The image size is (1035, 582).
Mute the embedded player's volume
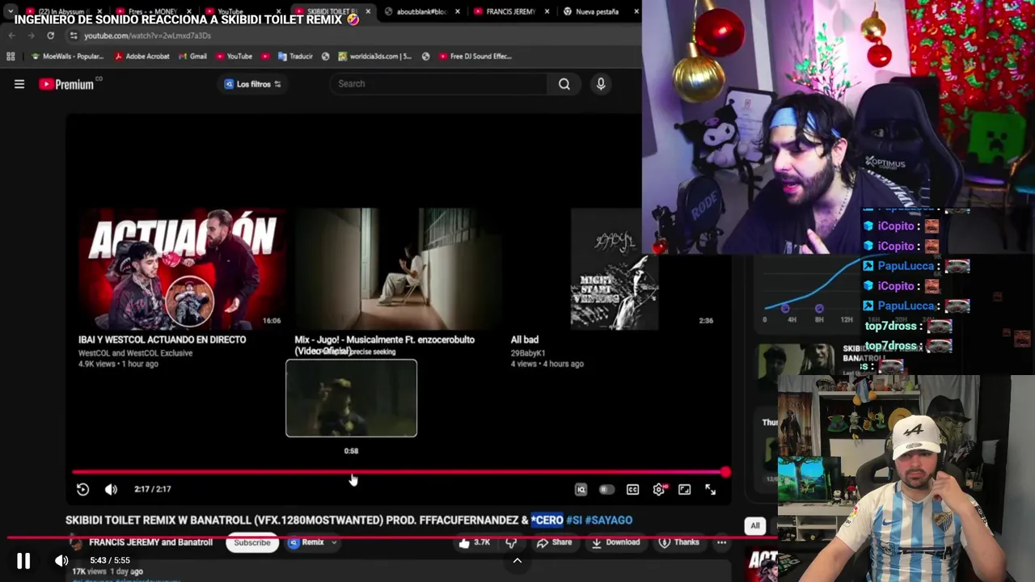[x=111, y=489]
